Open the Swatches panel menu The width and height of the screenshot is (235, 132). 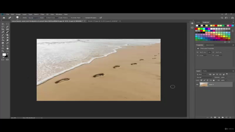tap(233, 22)
